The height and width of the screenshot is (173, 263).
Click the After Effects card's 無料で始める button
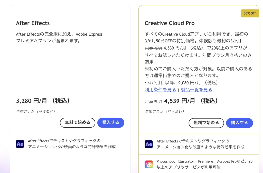(78, 123)
